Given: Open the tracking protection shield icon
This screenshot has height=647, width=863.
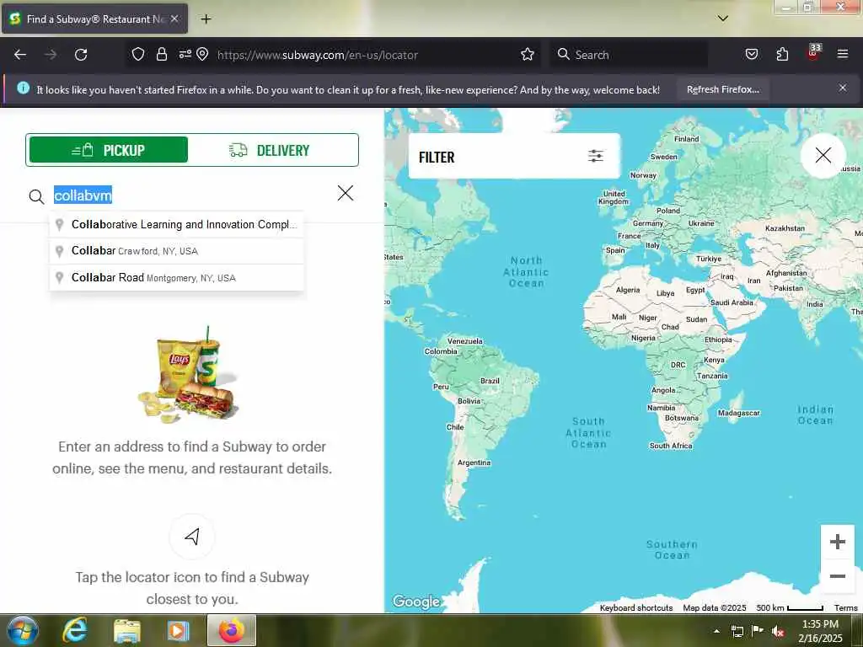Looking at the screenshot, I should coord(137,55).
